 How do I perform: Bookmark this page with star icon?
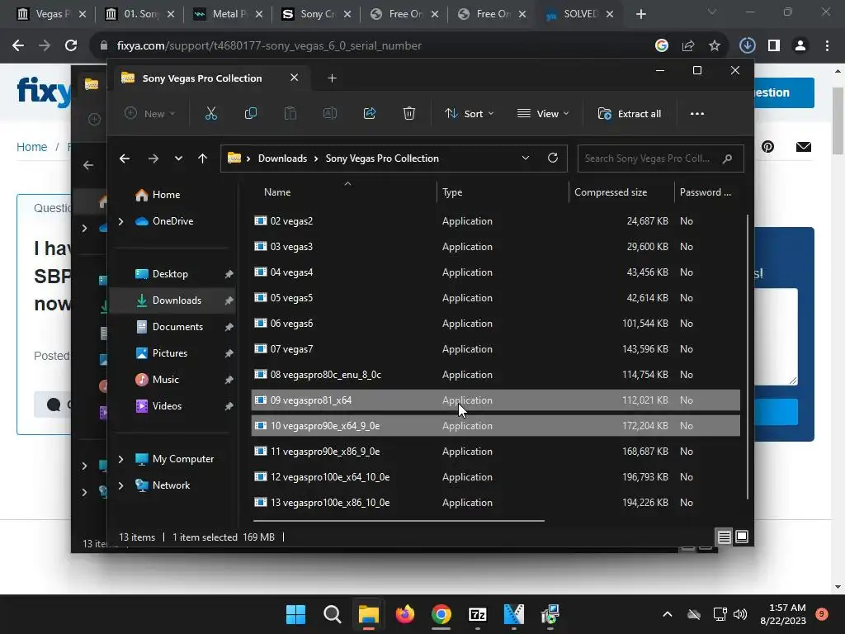pyautogui.click(x=714, y=46)
